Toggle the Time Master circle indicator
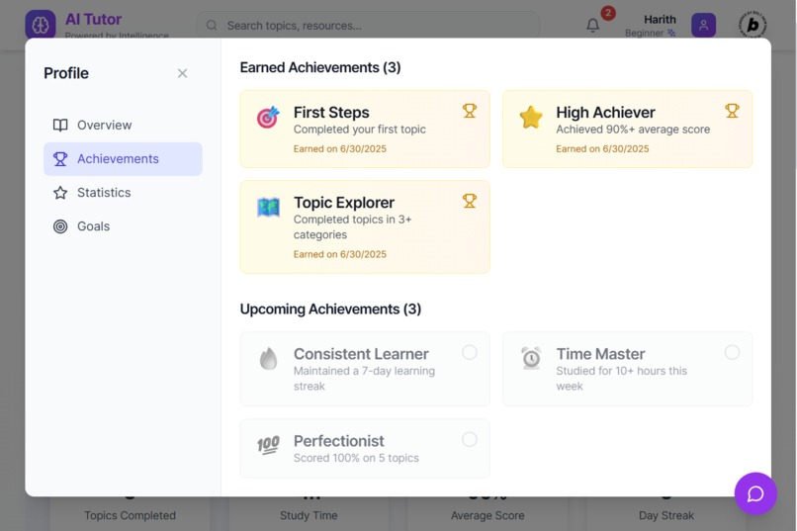The height and width of the screenshot is (531, 797). click(732, 352)
